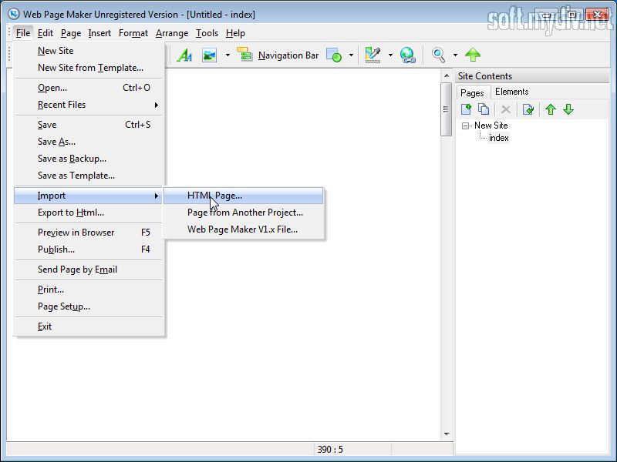
Task: Choose Publish... from the File menu
Action: tap(89, 249)
